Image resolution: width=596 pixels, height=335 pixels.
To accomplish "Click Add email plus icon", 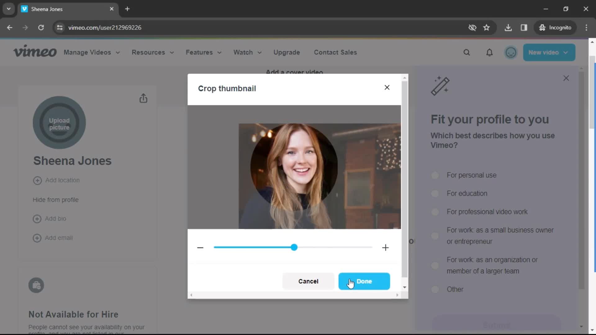I will pyautogui.click(x=37, y=238).
